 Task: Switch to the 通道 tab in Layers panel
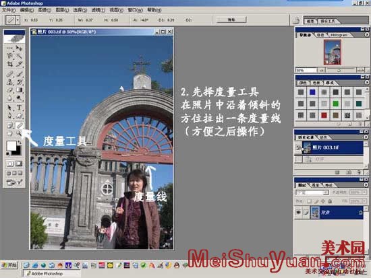[x=316, y=185]
